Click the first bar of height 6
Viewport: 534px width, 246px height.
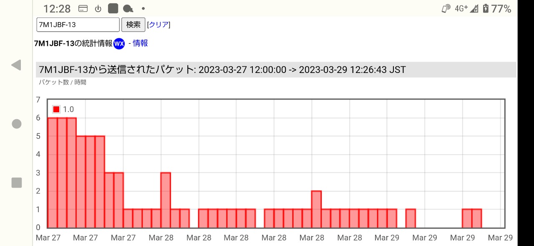pyautogui.click(x=53, y=173)
